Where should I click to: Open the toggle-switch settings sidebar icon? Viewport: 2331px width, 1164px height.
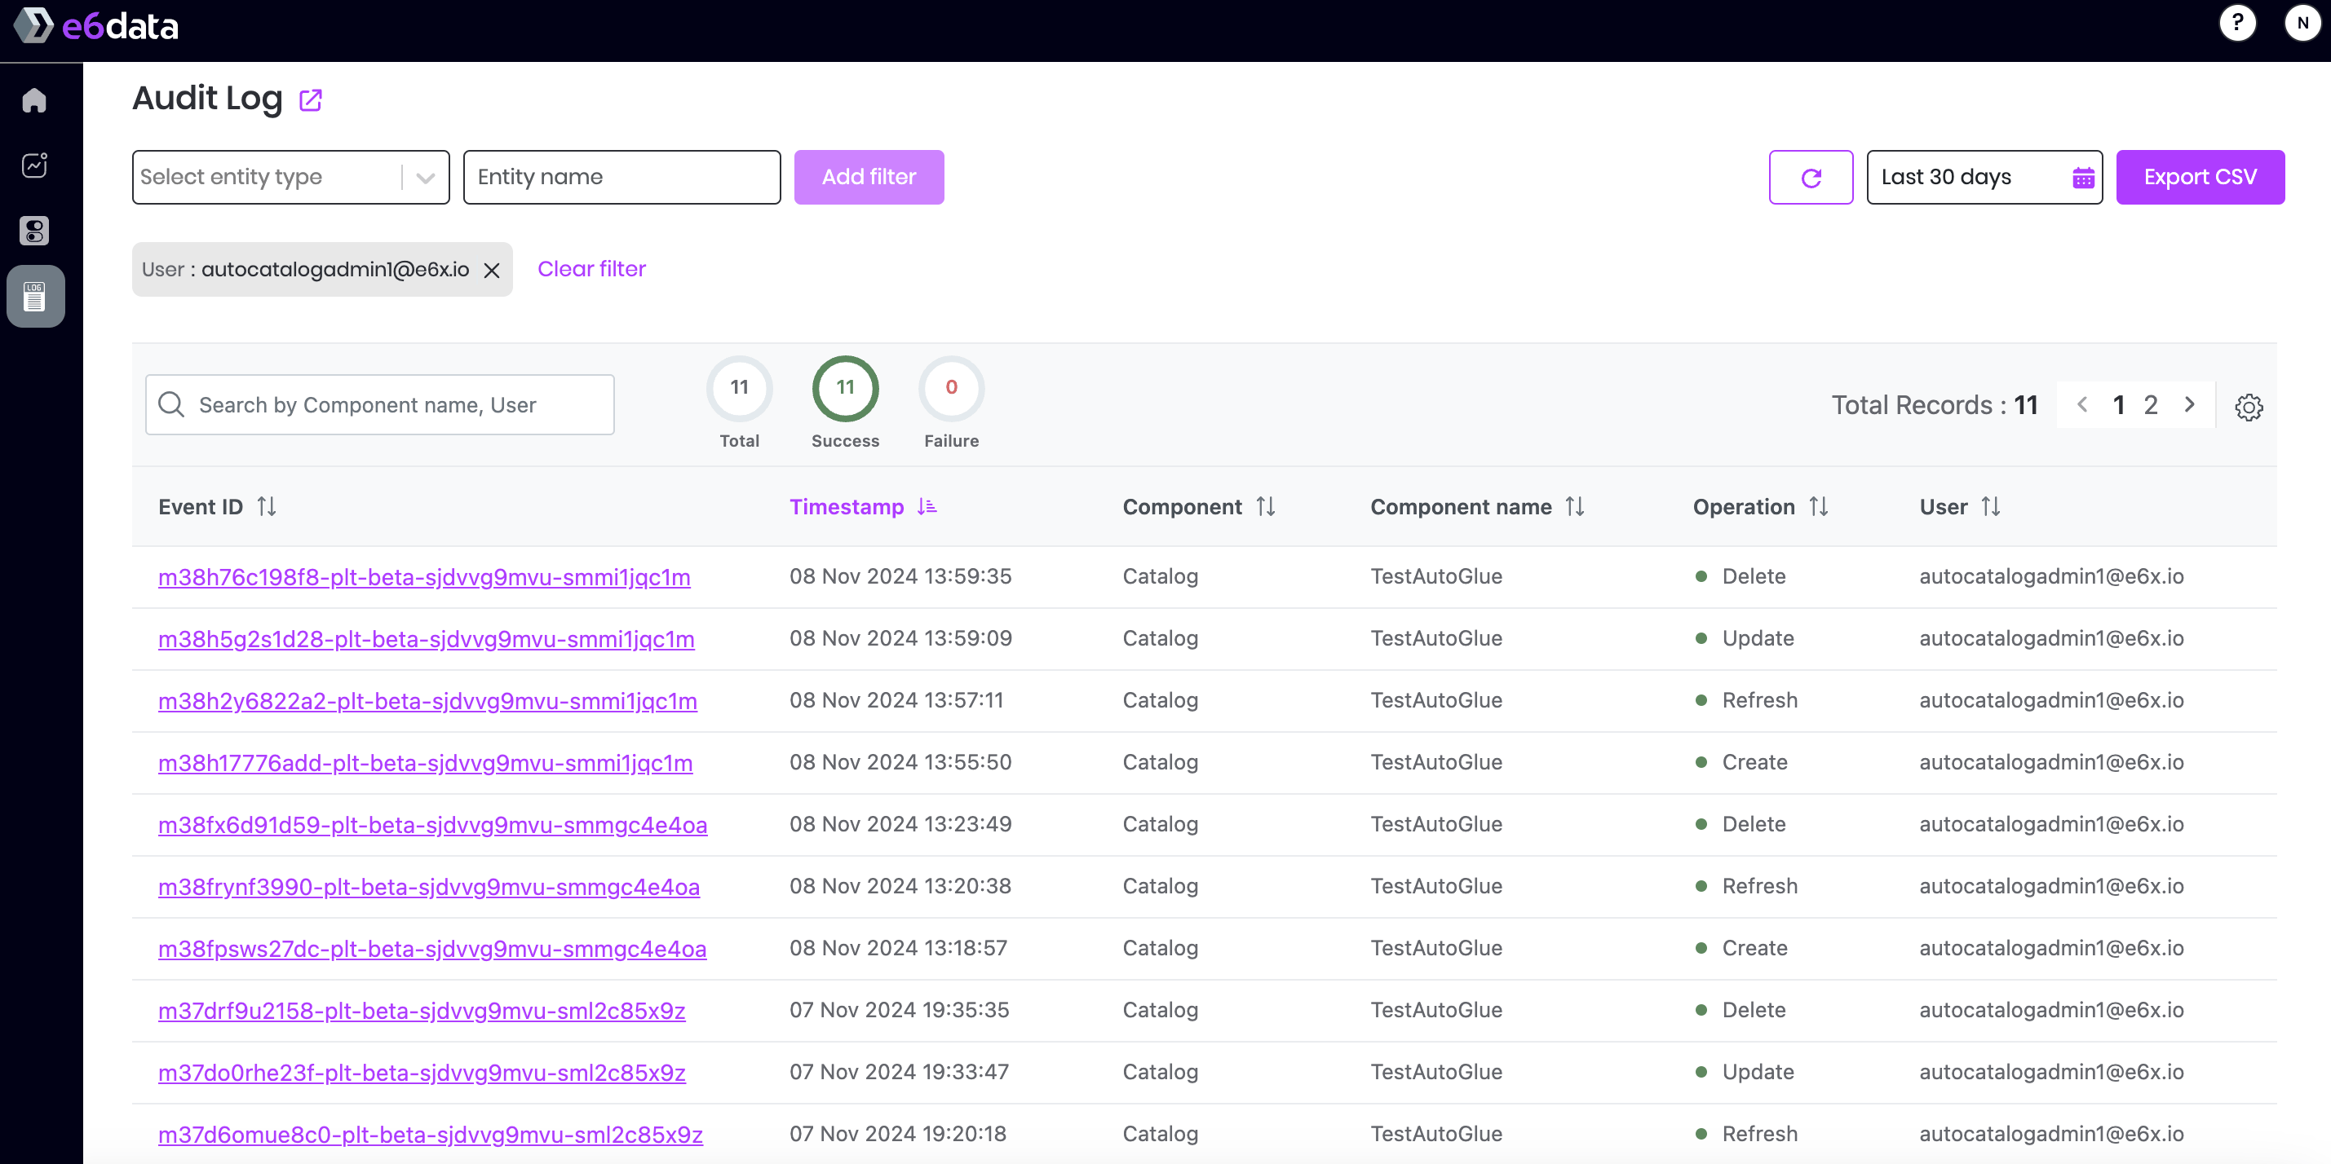pyautogui.click(x=34, y=231)
